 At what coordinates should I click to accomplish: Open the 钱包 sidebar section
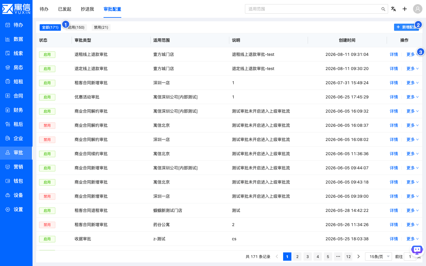pyautogui.click(x=16, y=181)
